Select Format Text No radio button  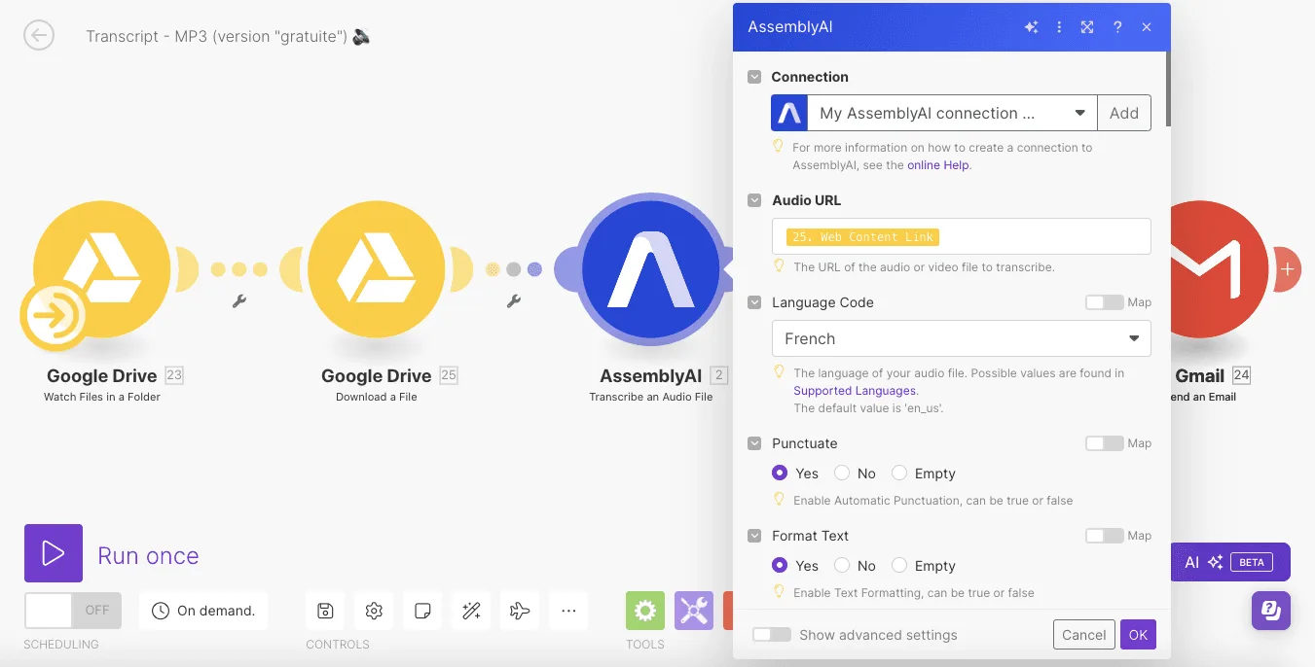842,566
